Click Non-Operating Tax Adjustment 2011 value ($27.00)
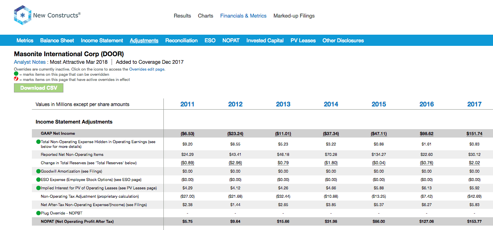 (187, 197)
